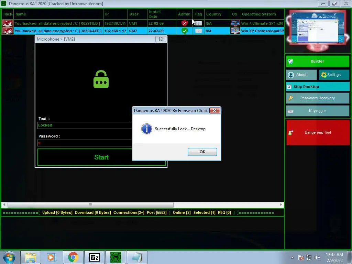Click the keyboard icon on Keylogger button
Viewport: 352px width, 264px height.
290,111
